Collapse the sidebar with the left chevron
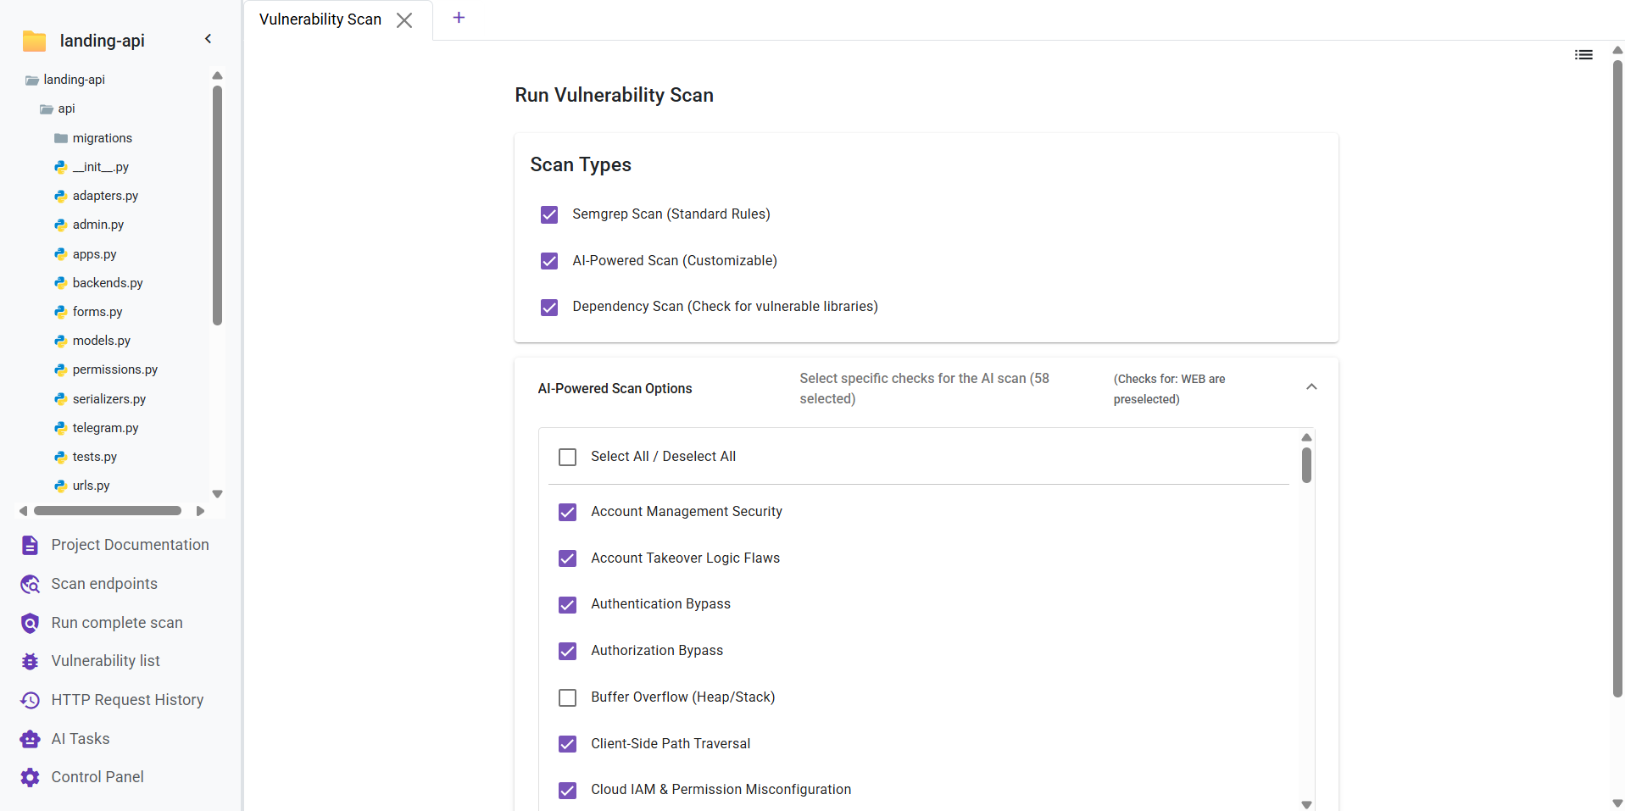 tap(208, 38)
